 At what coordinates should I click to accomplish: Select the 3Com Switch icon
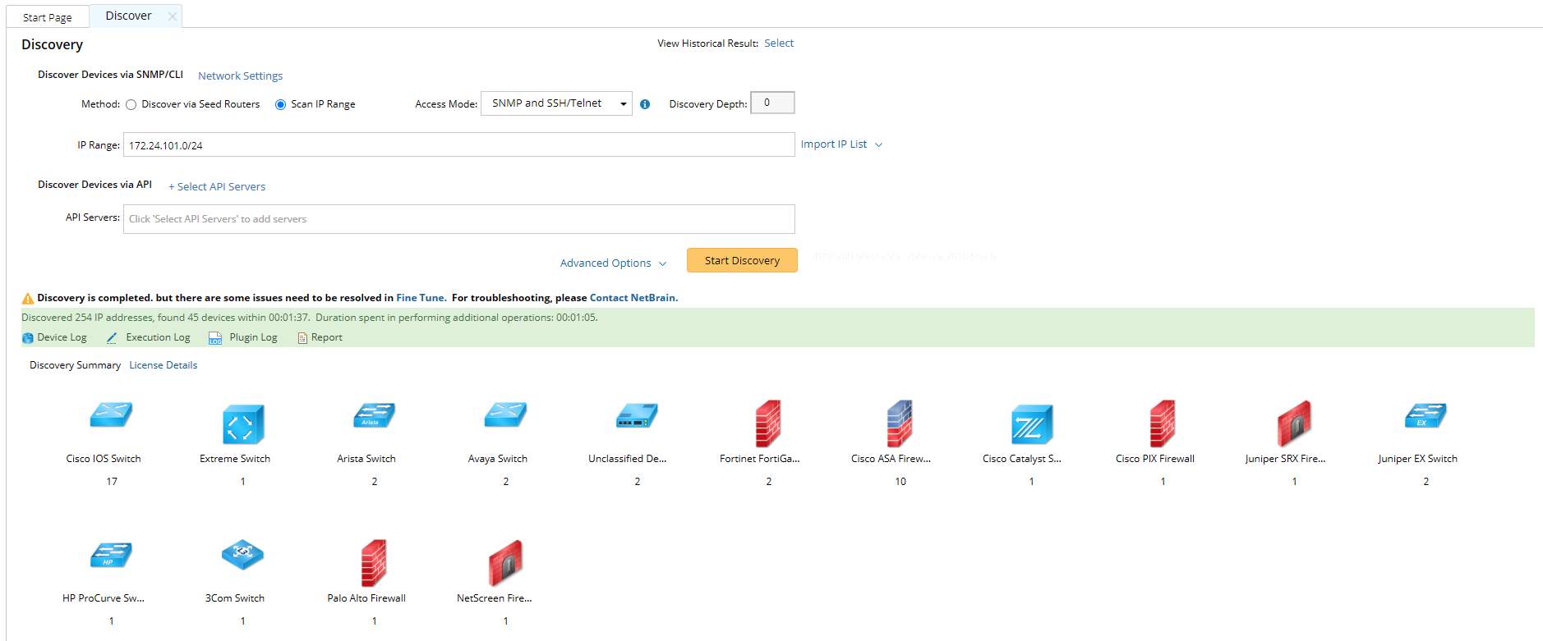point(242,555)
